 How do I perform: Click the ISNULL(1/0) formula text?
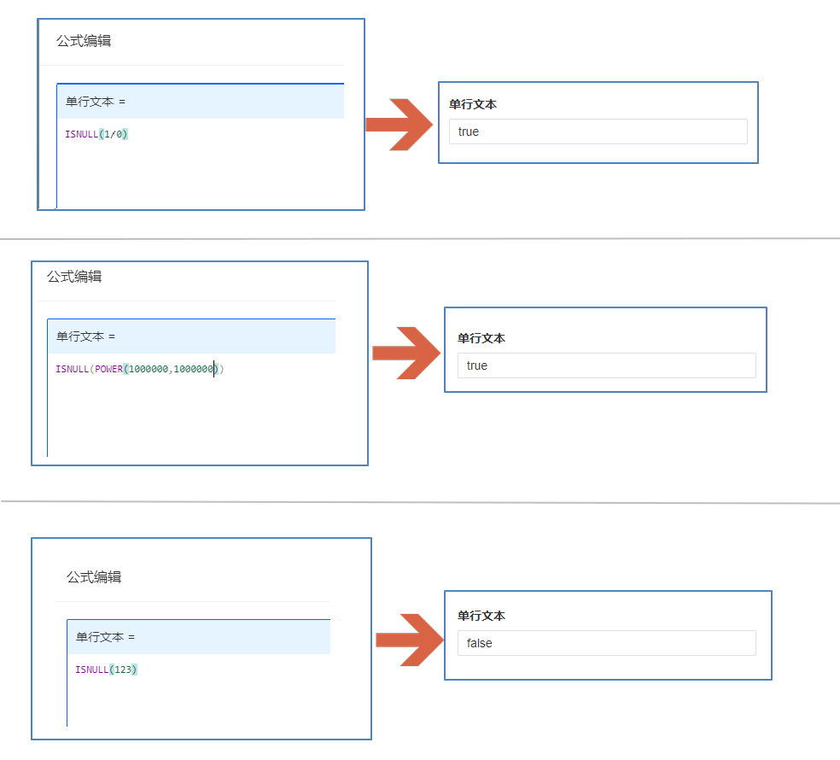pyautogui.click(x=96, y=134)
